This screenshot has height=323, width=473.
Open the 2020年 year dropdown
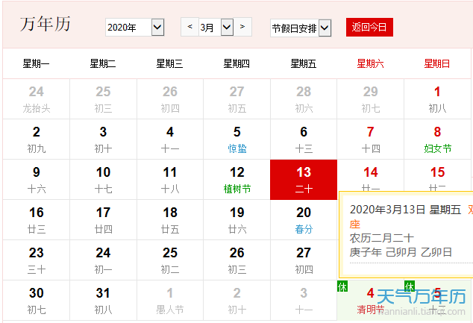(134, 28)
